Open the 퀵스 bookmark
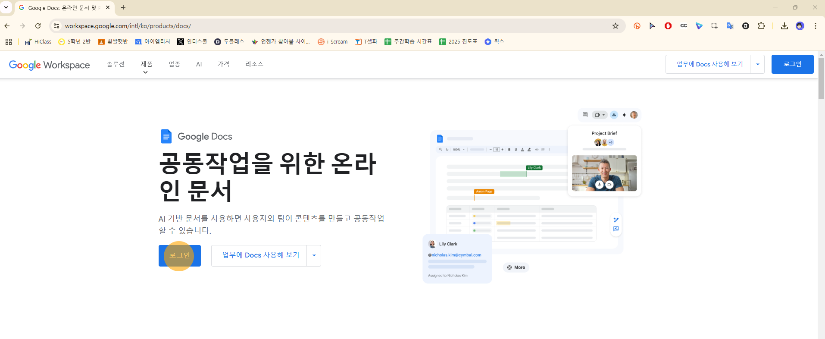 (x=494, y=42)
